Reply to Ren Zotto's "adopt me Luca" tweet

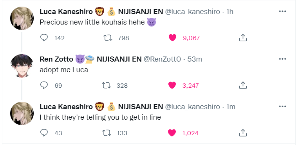[44, 85]
